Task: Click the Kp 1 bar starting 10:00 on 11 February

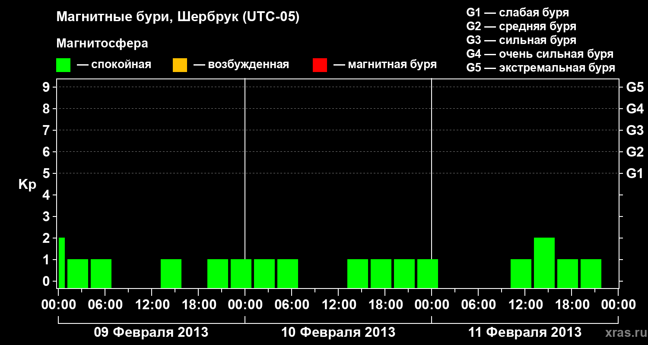Action: [x=521, y=273]
